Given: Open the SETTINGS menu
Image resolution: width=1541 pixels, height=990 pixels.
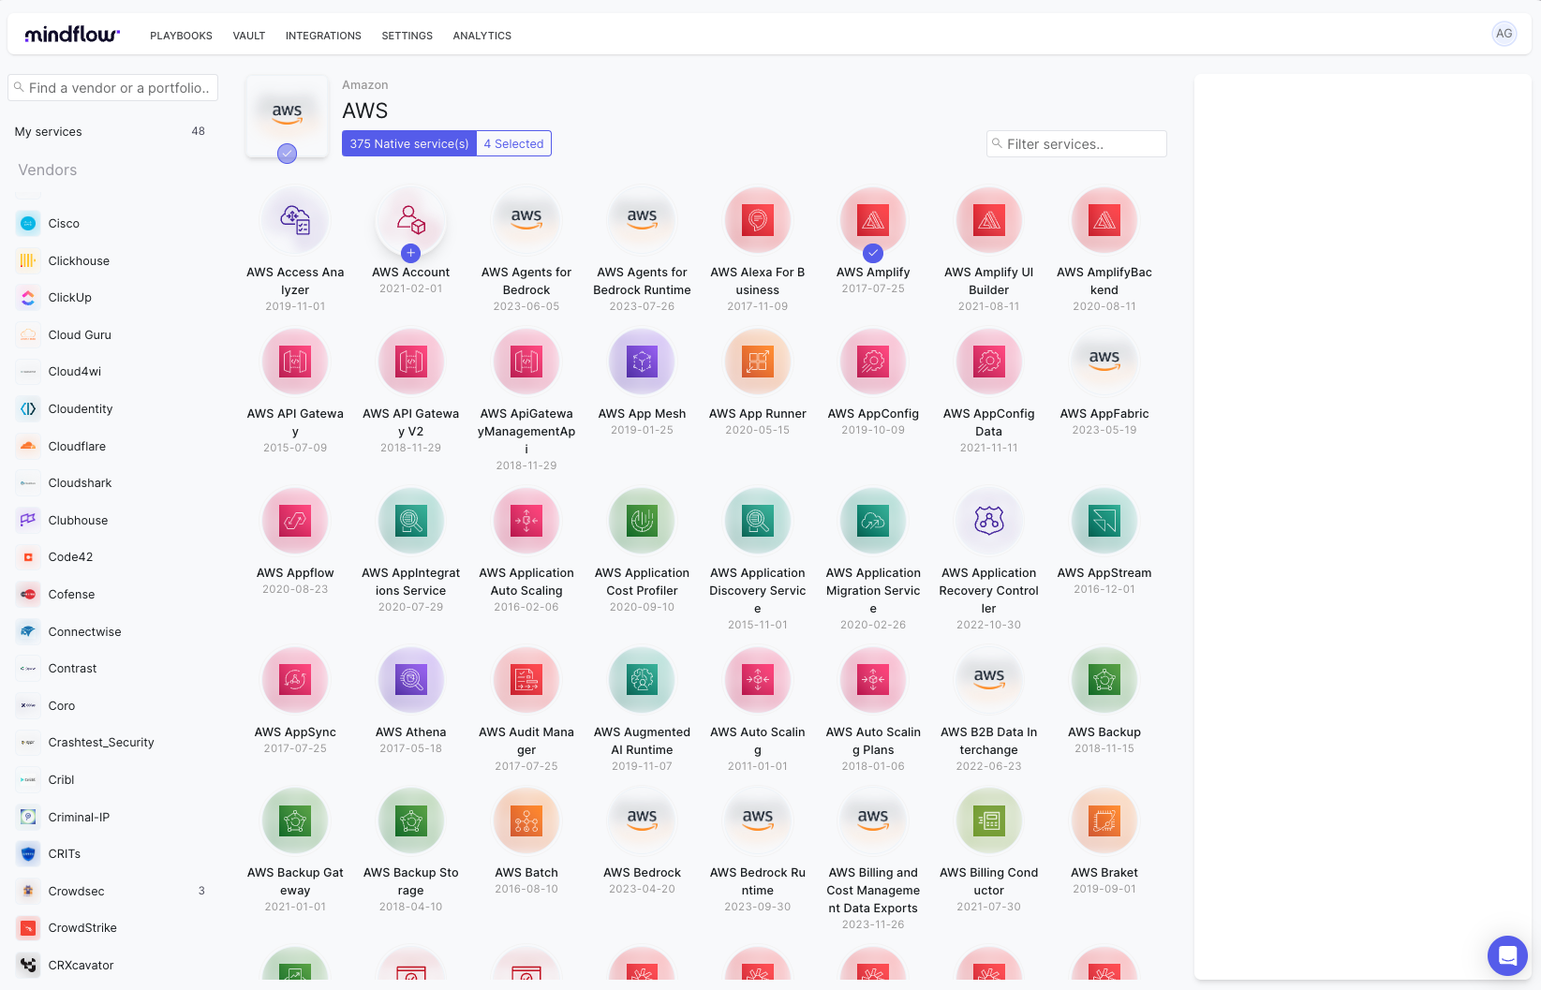Looking at the screenshot, I should pos(407,36).
